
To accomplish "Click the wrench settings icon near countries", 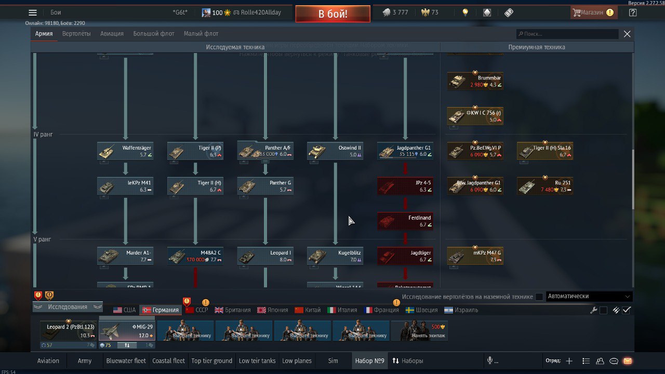I will [x=594, y=310].
